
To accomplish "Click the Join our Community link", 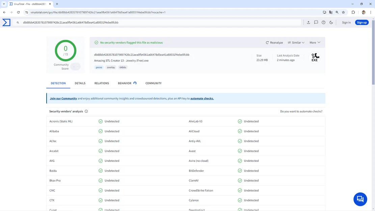I will point(63,98).
